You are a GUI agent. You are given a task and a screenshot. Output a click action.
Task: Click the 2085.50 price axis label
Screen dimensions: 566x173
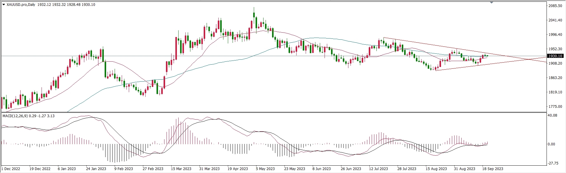[555, 6]
